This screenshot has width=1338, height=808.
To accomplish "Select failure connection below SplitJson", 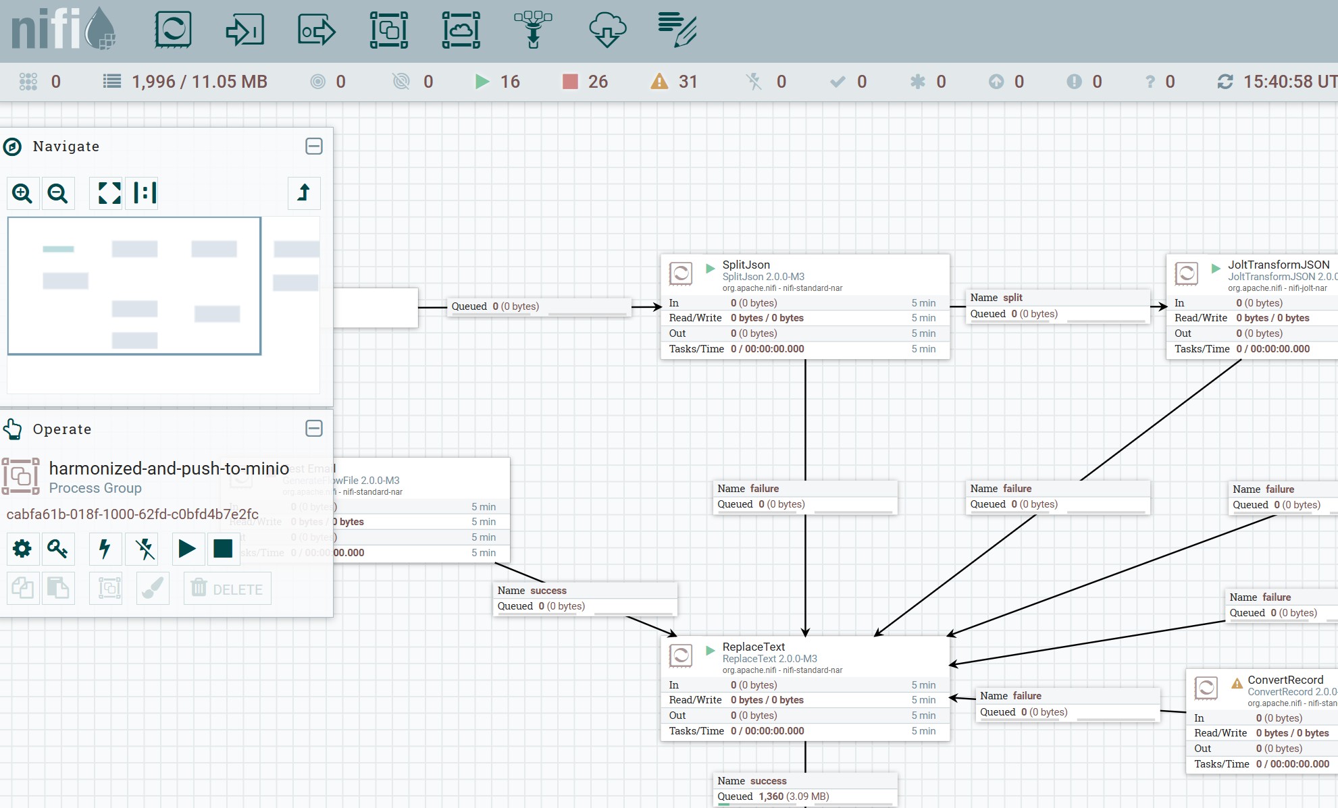I will point(806,497).
